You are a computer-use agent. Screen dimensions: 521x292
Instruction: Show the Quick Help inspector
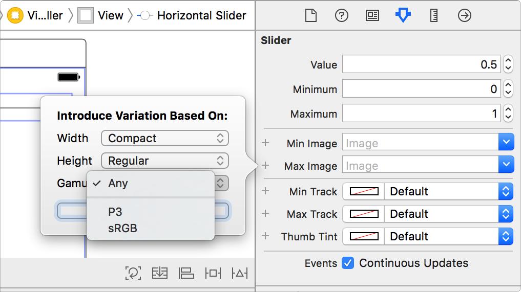point(342,16)
